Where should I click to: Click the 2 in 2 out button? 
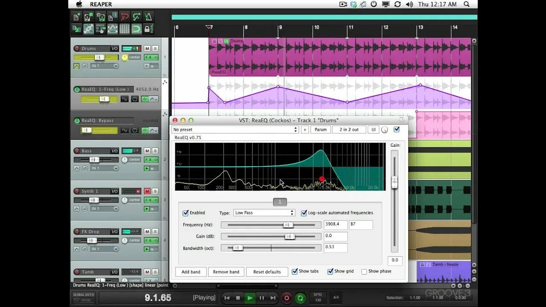tap(349, 130)
